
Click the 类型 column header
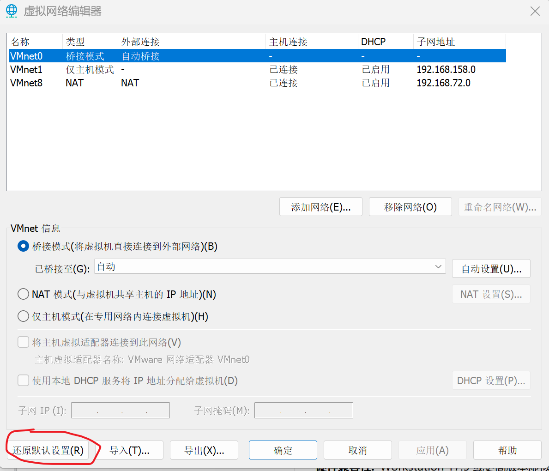pyautogui.click(x=90, y=42)
